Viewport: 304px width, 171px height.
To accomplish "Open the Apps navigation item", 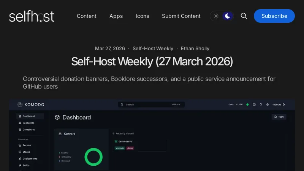I will pyautogui.click(x=116, y=16).
